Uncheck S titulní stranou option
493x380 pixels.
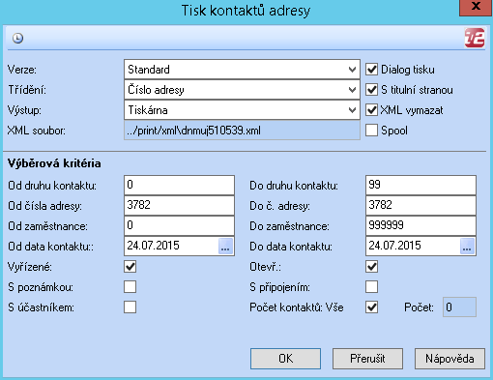click(x=371, y=90)
